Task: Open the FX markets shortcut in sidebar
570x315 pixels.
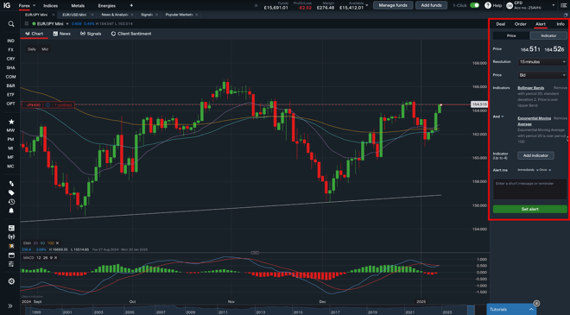Action: [10, 50]
